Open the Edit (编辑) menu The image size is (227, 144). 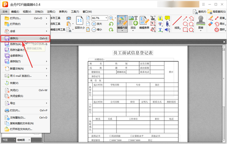click(x=15, y=12)
